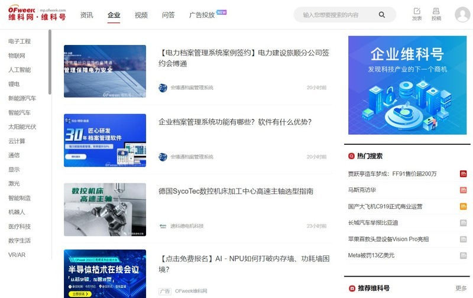The image size is (473, 298).
Task: Open 30年档案管理软件 thumbnail
Action: pyautogui.click(x=105, y=140)
